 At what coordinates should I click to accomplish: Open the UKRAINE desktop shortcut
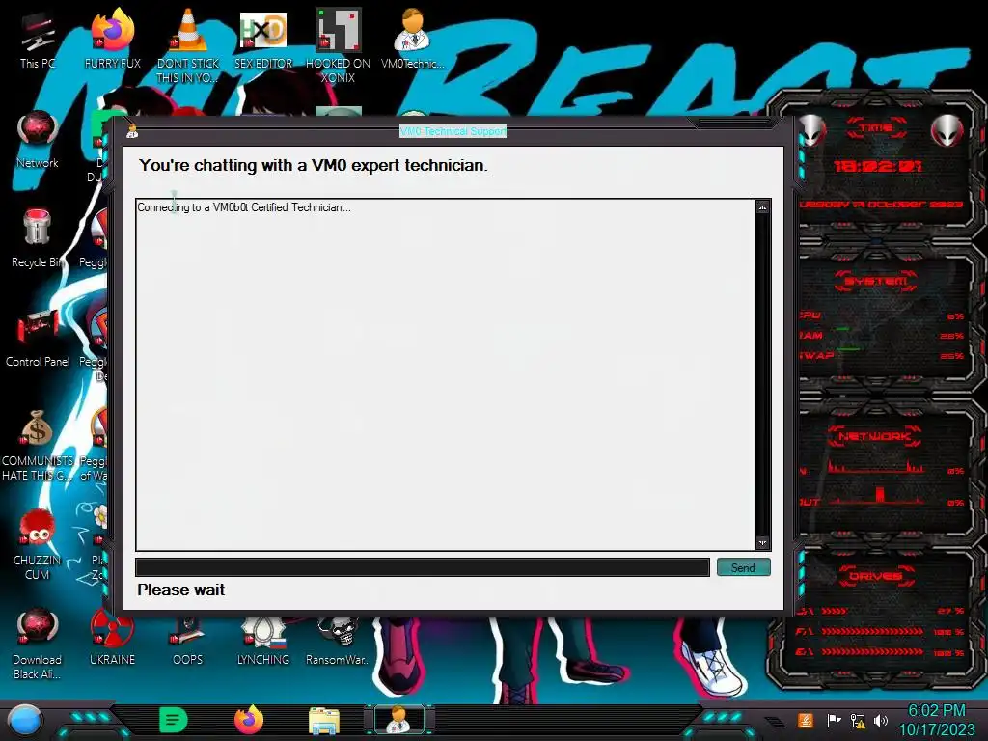[112, 638]
